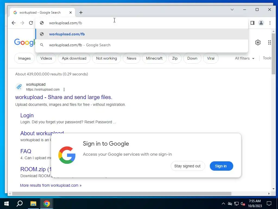Close the workupload Google Search tab
Screen dimensions: 278x209
click(71, 13)
